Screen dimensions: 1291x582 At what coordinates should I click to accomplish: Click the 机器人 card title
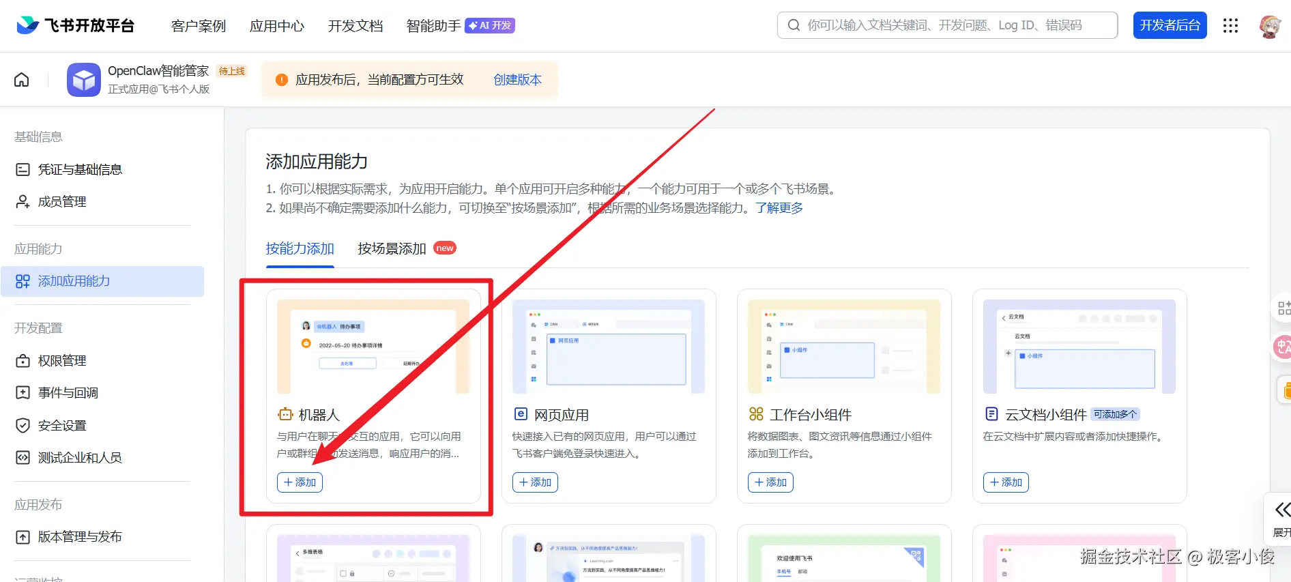point(319,415)
